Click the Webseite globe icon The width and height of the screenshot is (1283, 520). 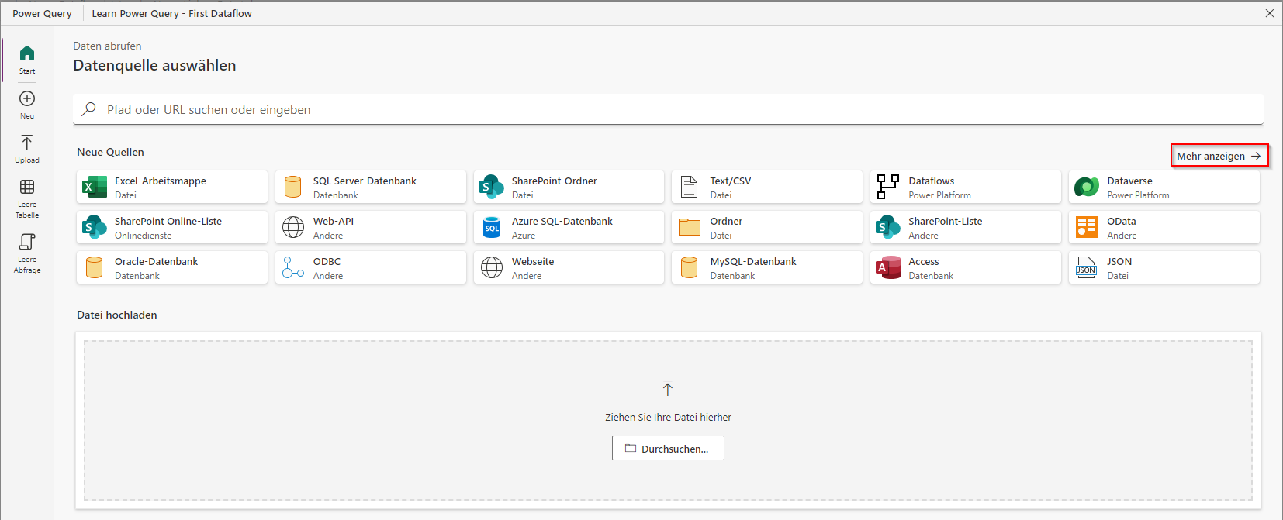[x=492, y=267]
